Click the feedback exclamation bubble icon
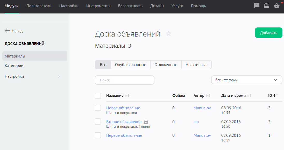This screenshot has height=150, width=284. click(257, 5)
